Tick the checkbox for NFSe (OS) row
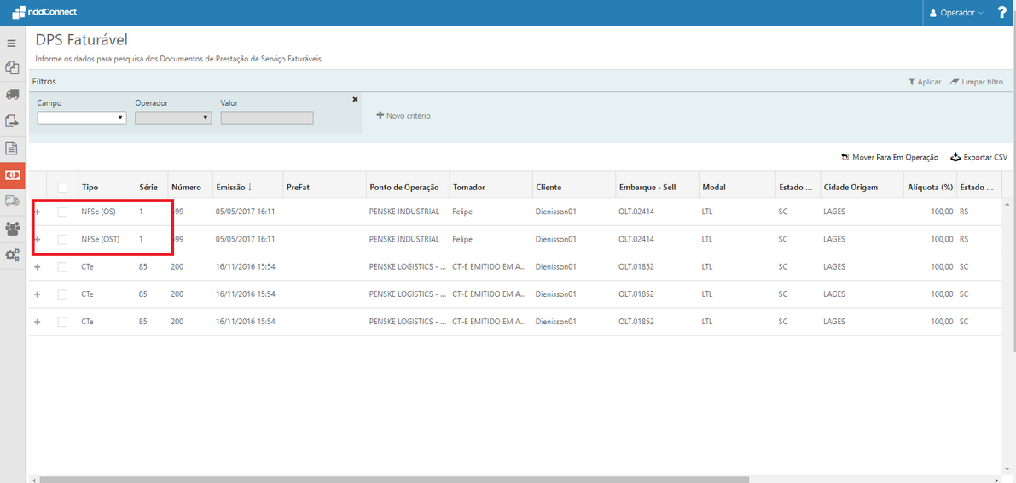This screenshot has width=1016, height=483. tap(62, 212)
